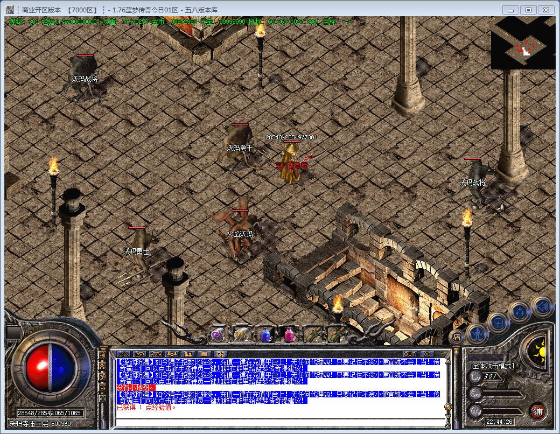Click the red chat line 没有小地图
Viewport: 560px width, 434px height.
click(136, 388)
